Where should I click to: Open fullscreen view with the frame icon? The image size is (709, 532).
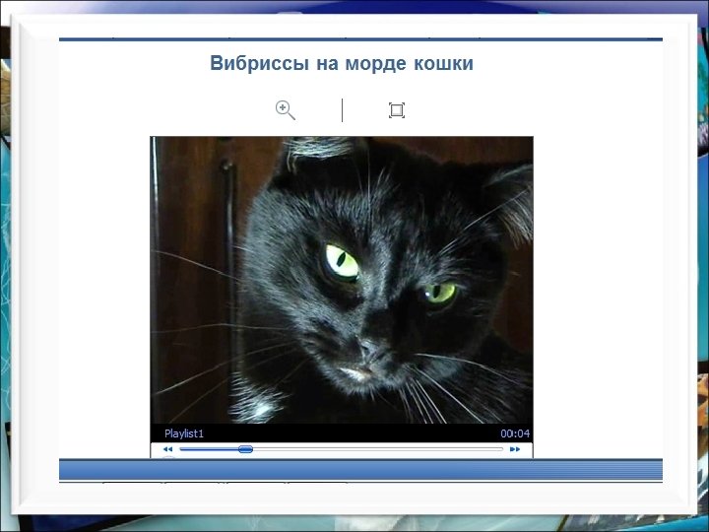pyautogui.click(x=397, y=110)
